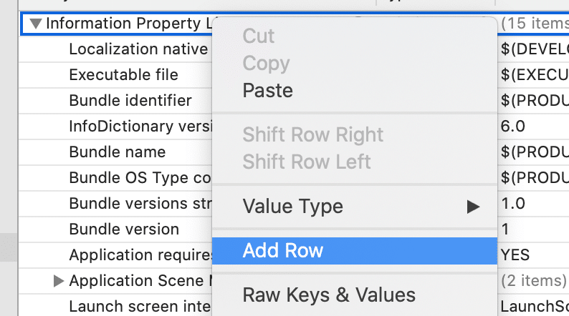Click the Copy menu entry

266,64
